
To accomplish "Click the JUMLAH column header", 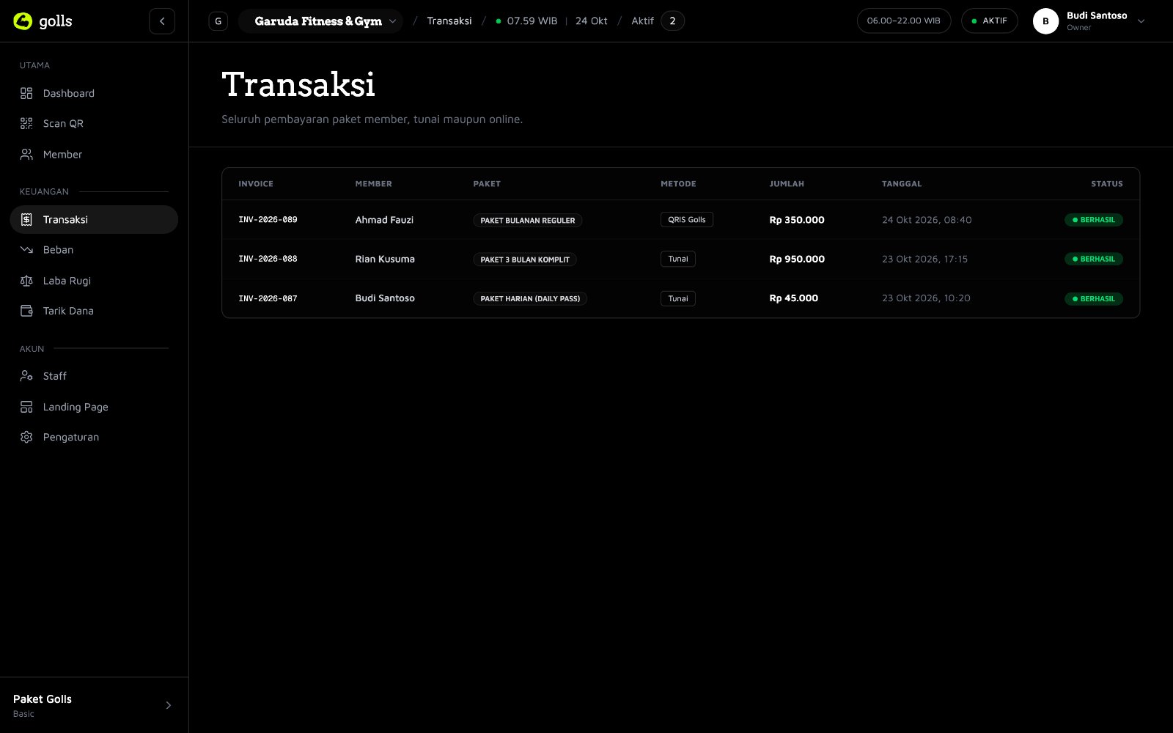I will pos(787,184).
